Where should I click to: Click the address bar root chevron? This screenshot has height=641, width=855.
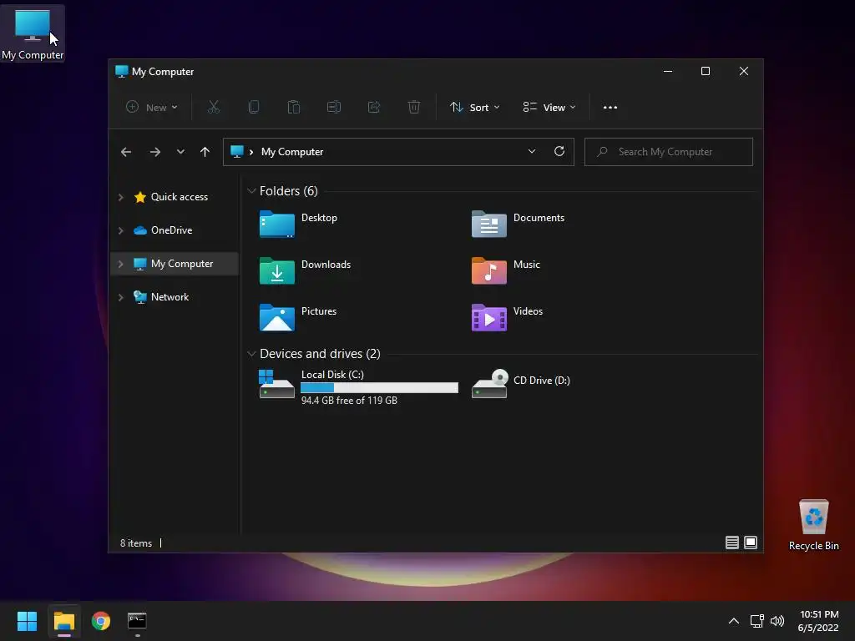pos(250,152)
